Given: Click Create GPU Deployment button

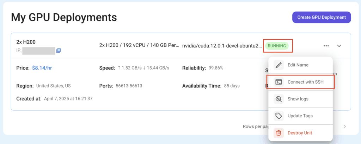Looking at the screenshot, I should tap(322, 17).
